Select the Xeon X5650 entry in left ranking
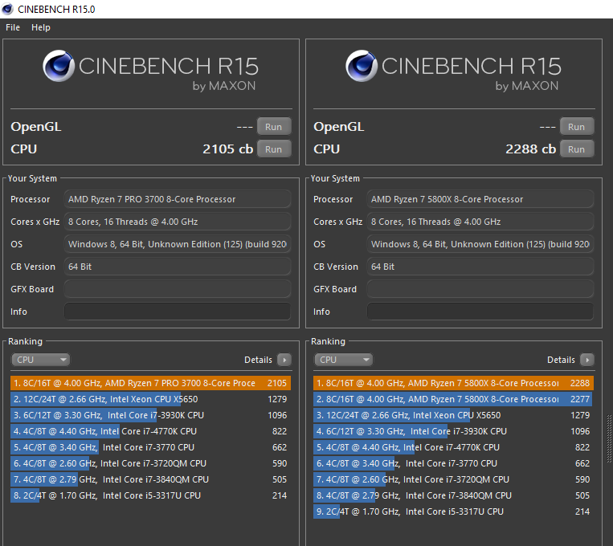Screen dimensions: 613x546 [150, 399]
